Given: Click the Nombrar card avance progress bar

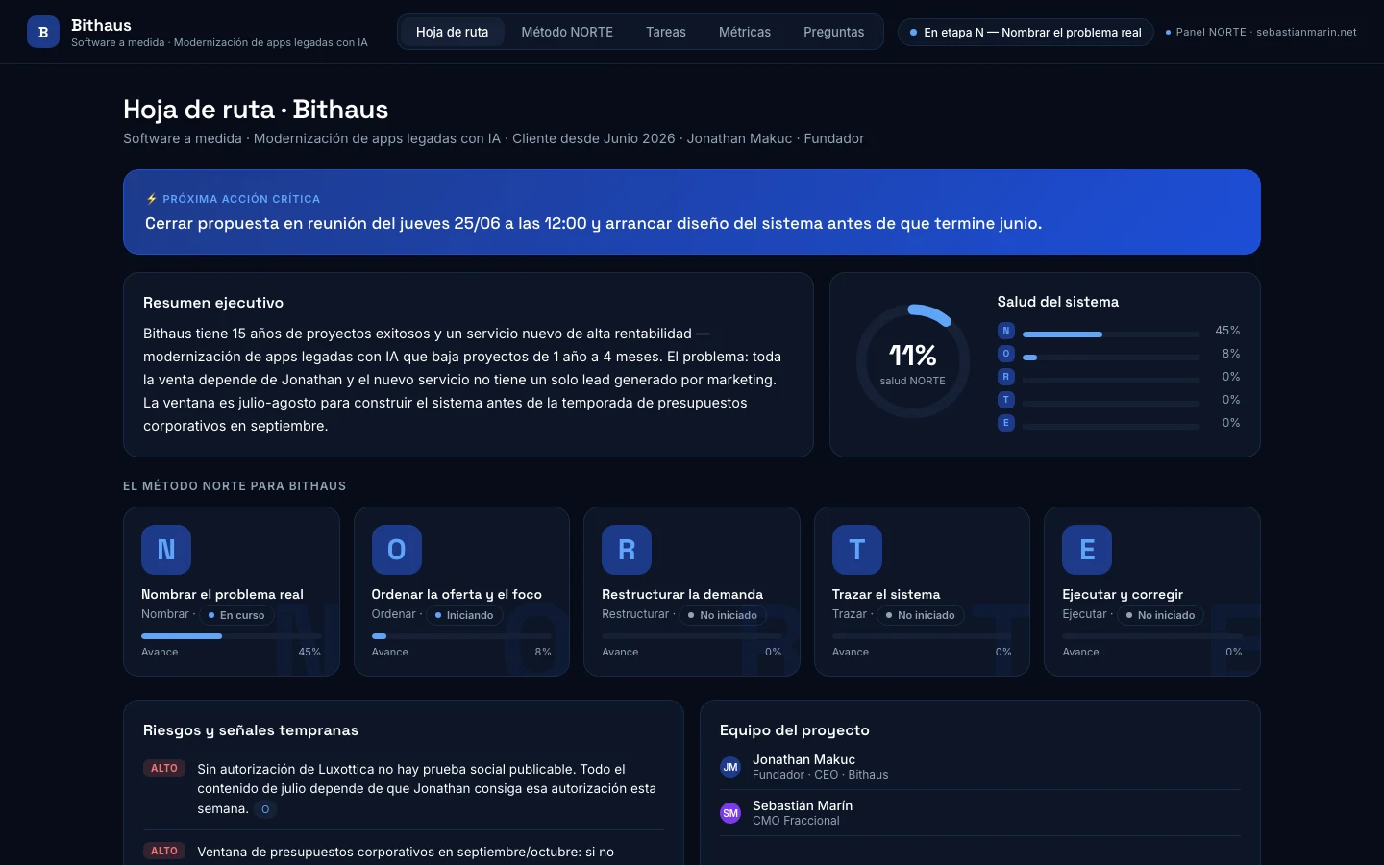Looking at the screenshot, I should [x=232, y=636].
